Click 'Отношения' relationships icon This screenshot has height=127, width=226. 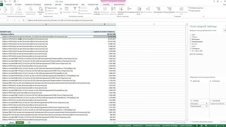coord(148,9)
